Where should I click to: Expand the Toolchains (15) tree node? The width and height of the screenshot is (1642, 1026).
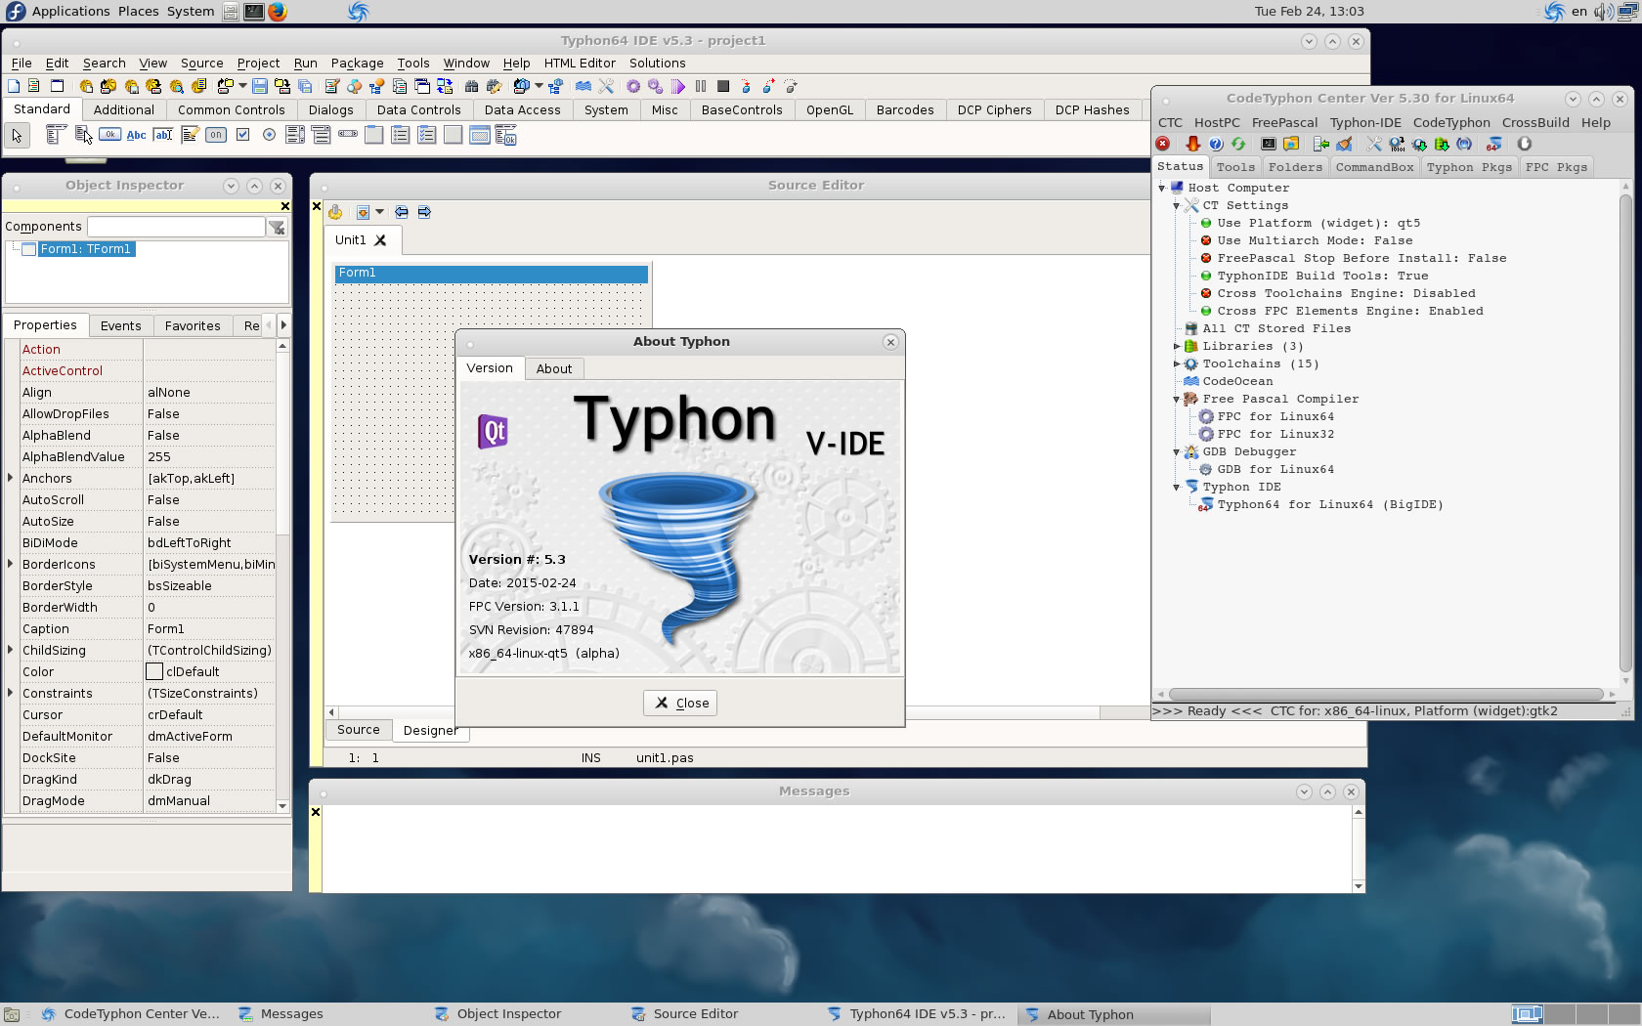coord(1176,363)
